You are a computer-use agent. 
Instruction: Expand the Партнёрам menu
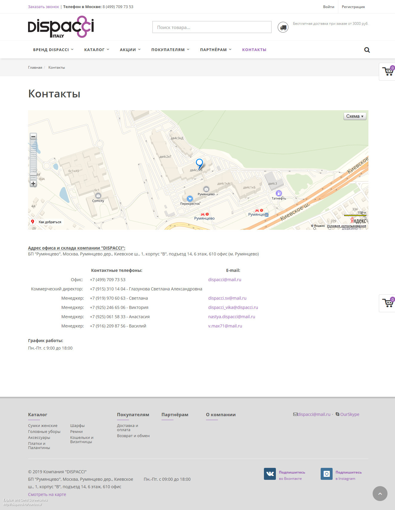click(216, 50)
